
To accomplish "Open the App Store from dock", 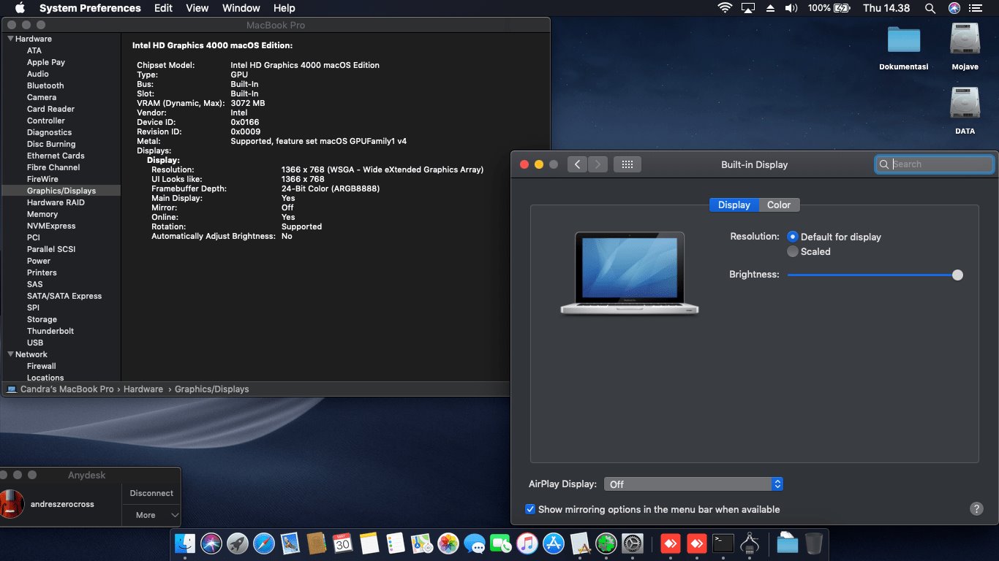I will pyautogui.click(x=554, y=543).
